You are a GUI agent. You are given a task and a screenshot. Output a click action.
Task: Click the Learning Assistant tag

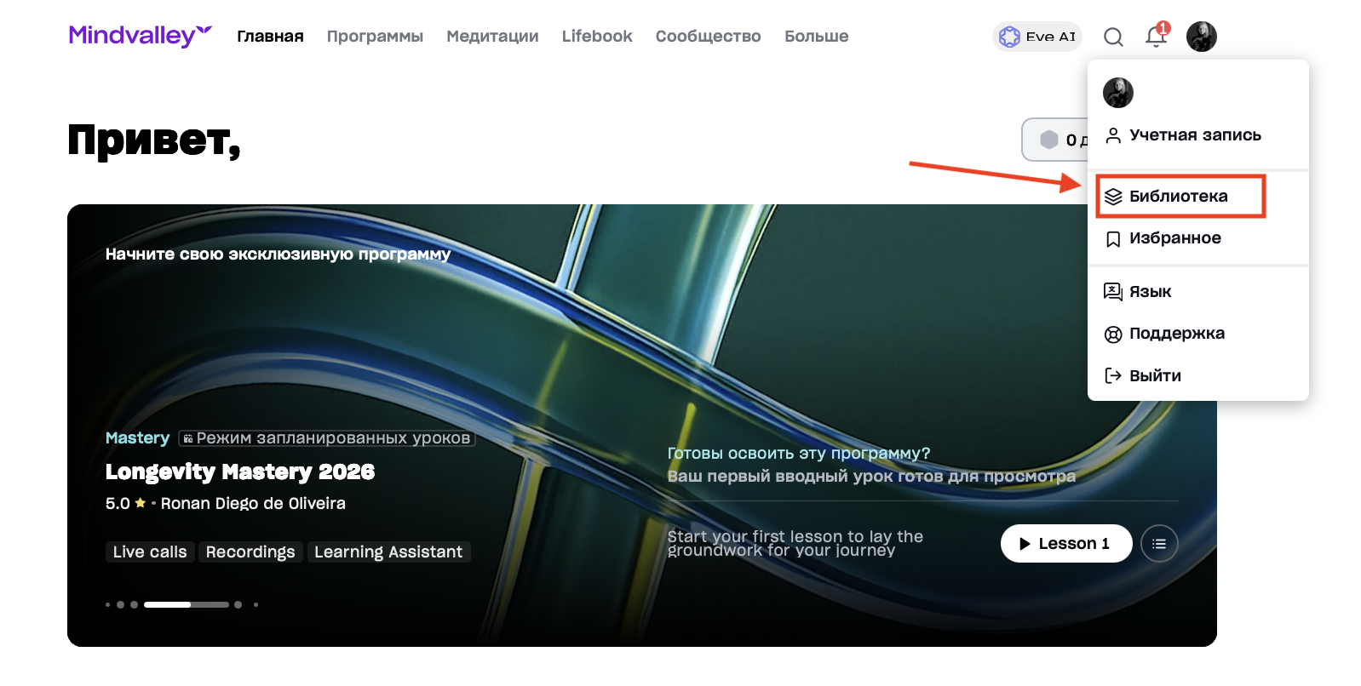pos(388,552)
